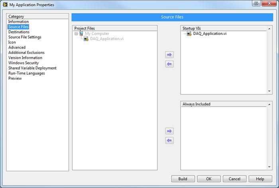Click the Build button
This screenshot has height=188, width=279.
(183, 179)
